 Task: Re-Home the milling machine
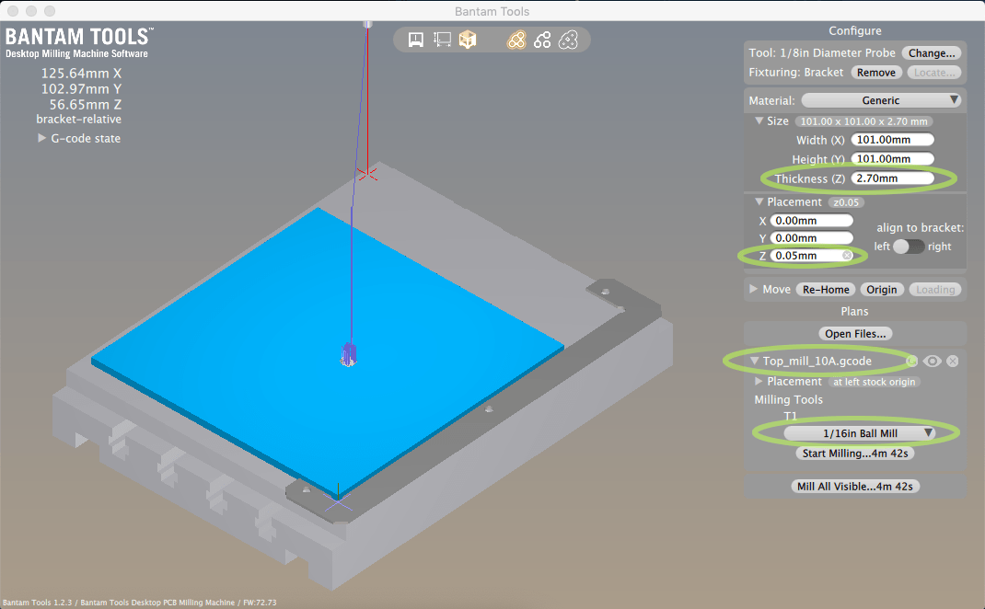click(x=826, y=290)
